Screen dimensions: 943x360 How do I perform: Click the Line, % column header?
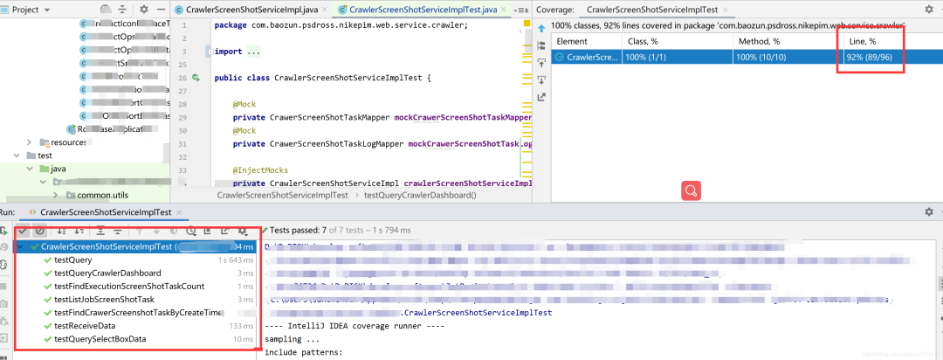coord(861,42)
